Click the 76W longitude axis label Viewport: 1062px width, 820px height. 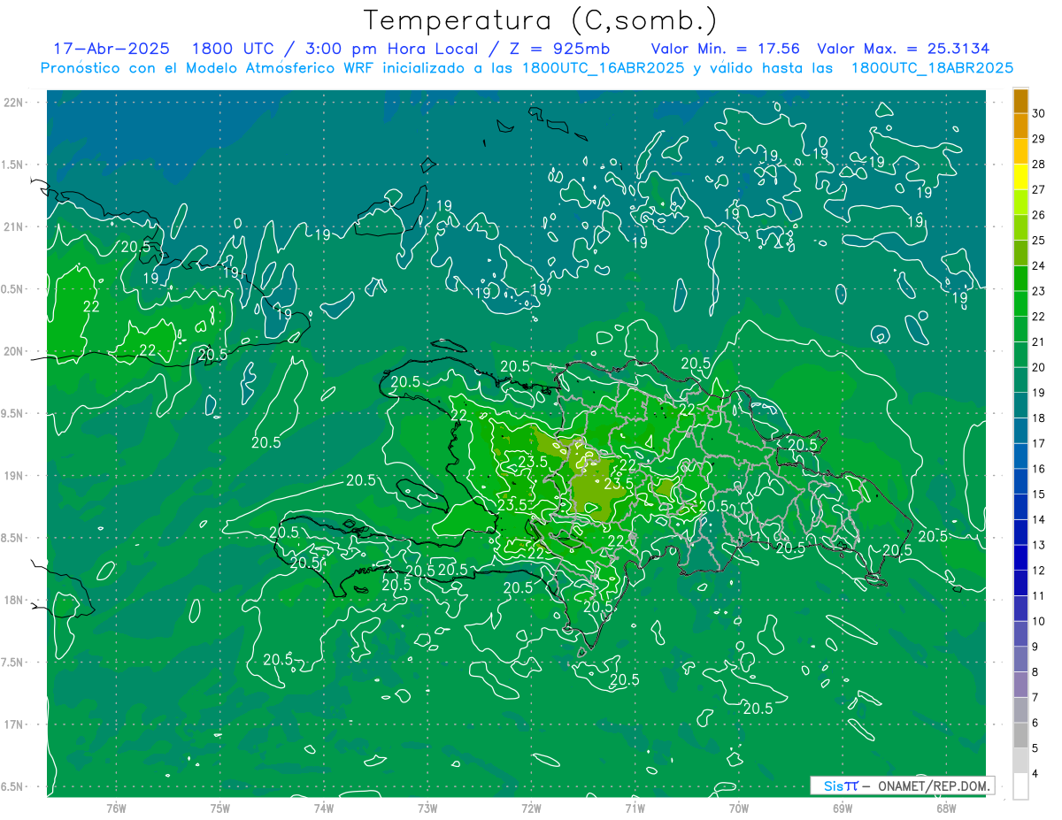pos(116,807)
